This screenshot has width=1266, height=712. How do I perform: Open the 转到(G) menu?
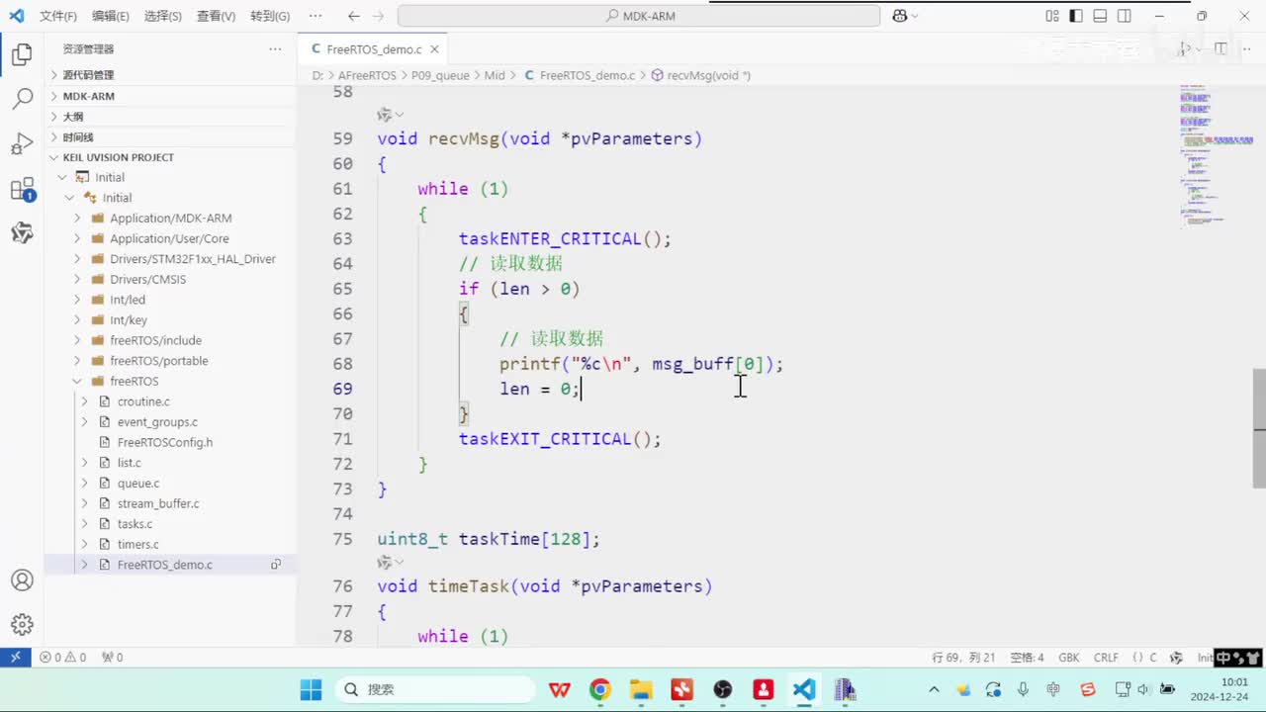(x=270, y=16)
